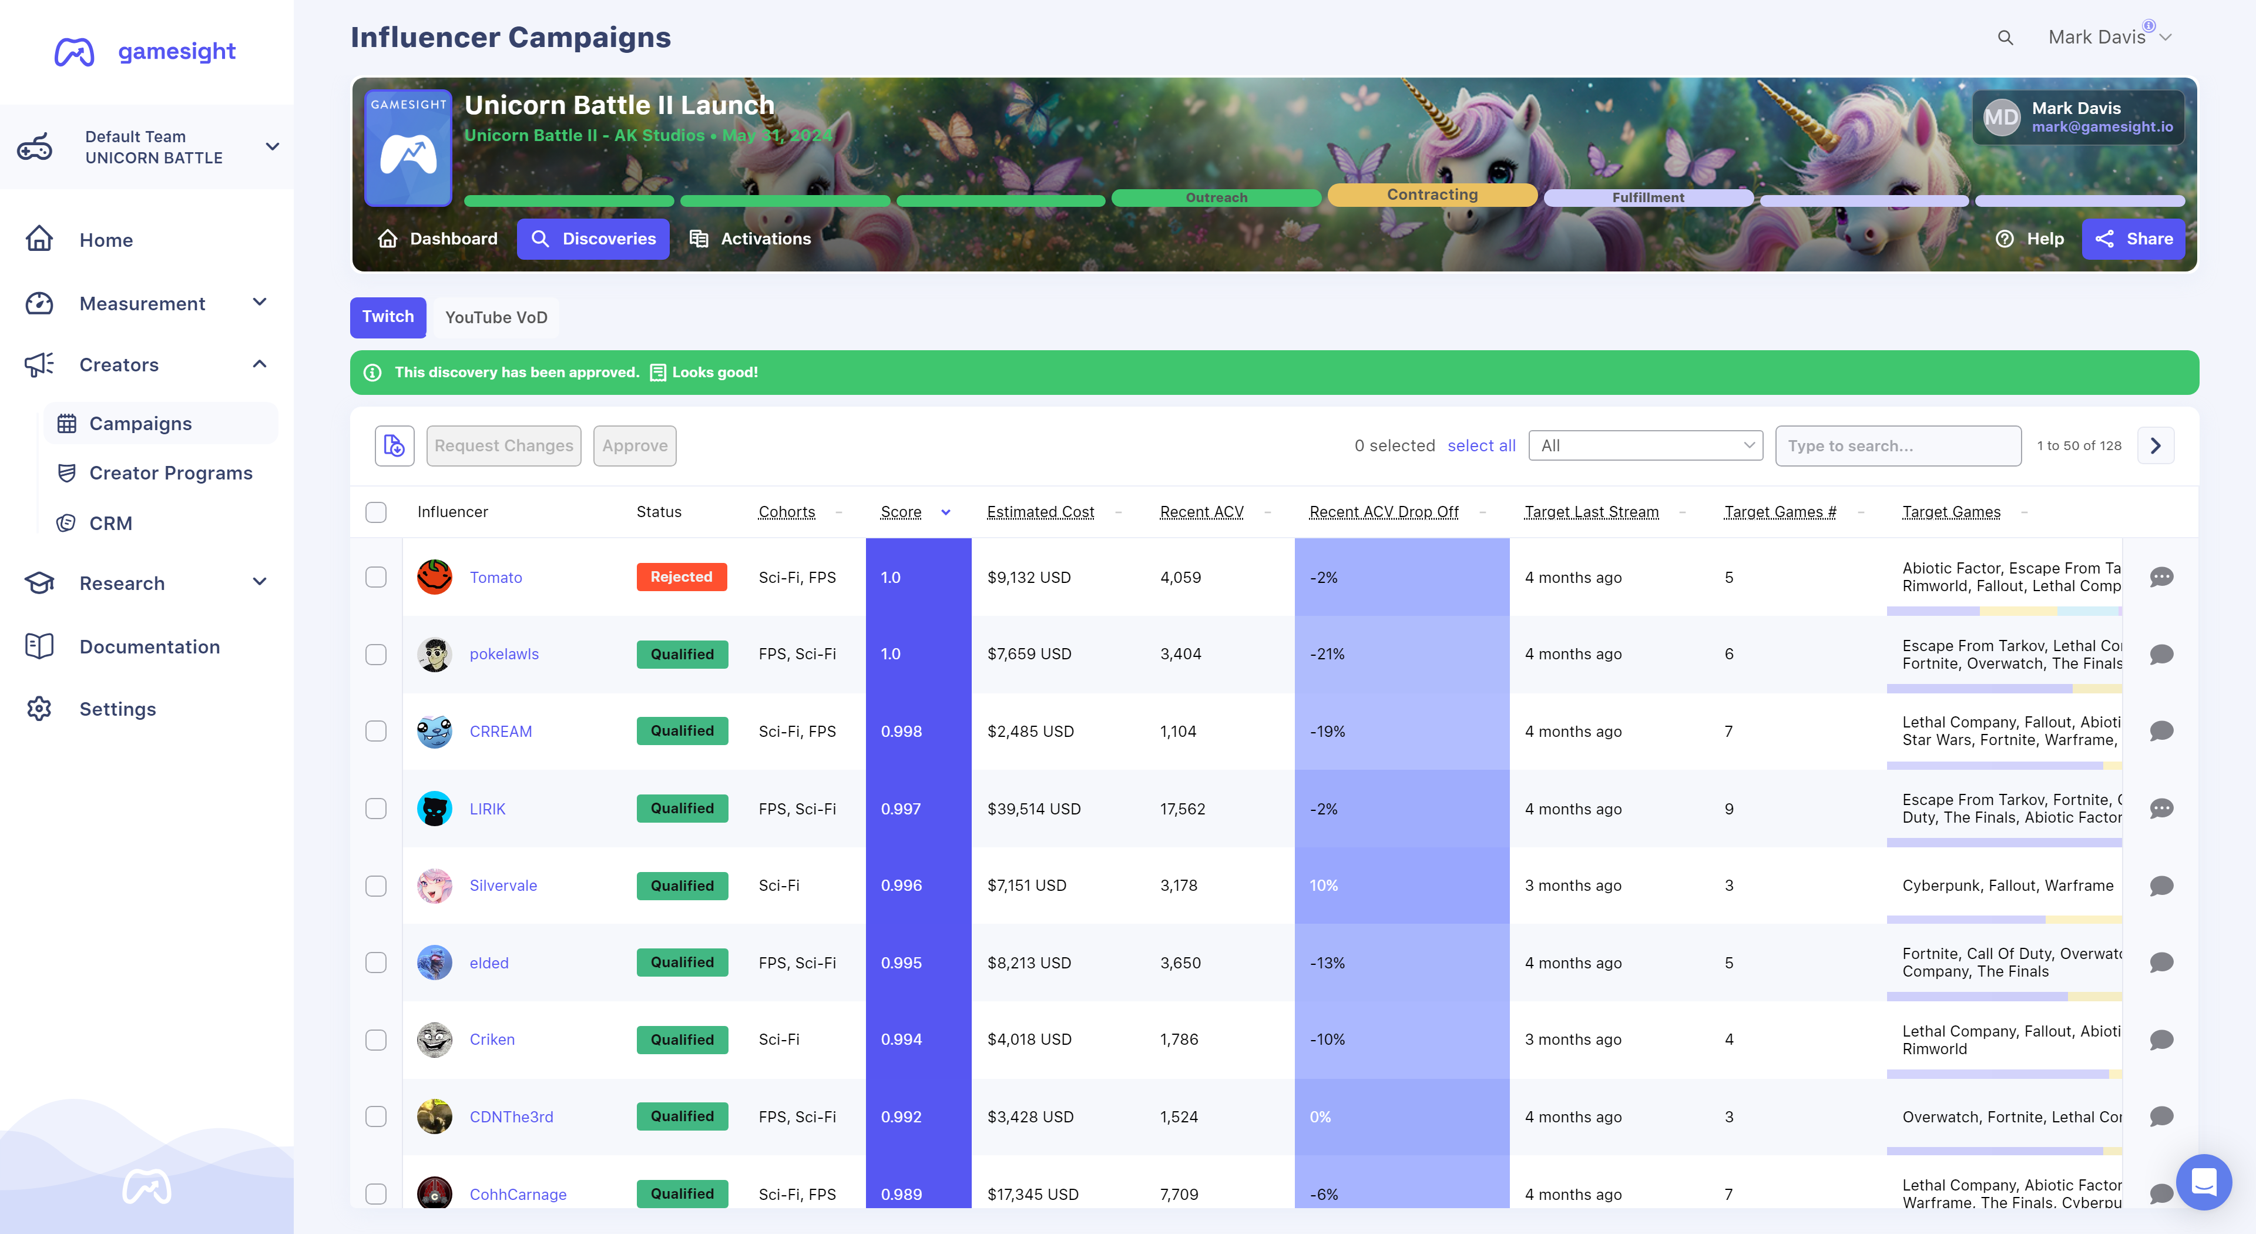This screenshot has height=1234, width=2256.
Task: Check the Criken row checkbox
Action: 376,1039
